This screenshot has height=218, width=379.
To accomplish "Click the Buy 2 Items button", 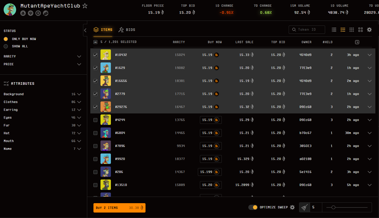I will click(x=119, y=208).
